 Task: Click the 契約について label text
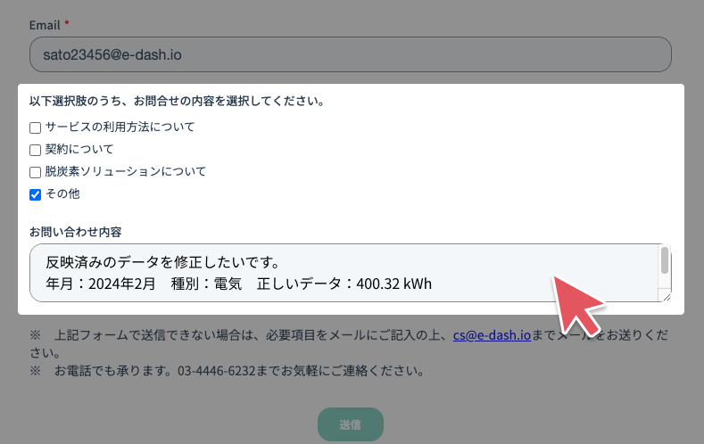[79, 150]
